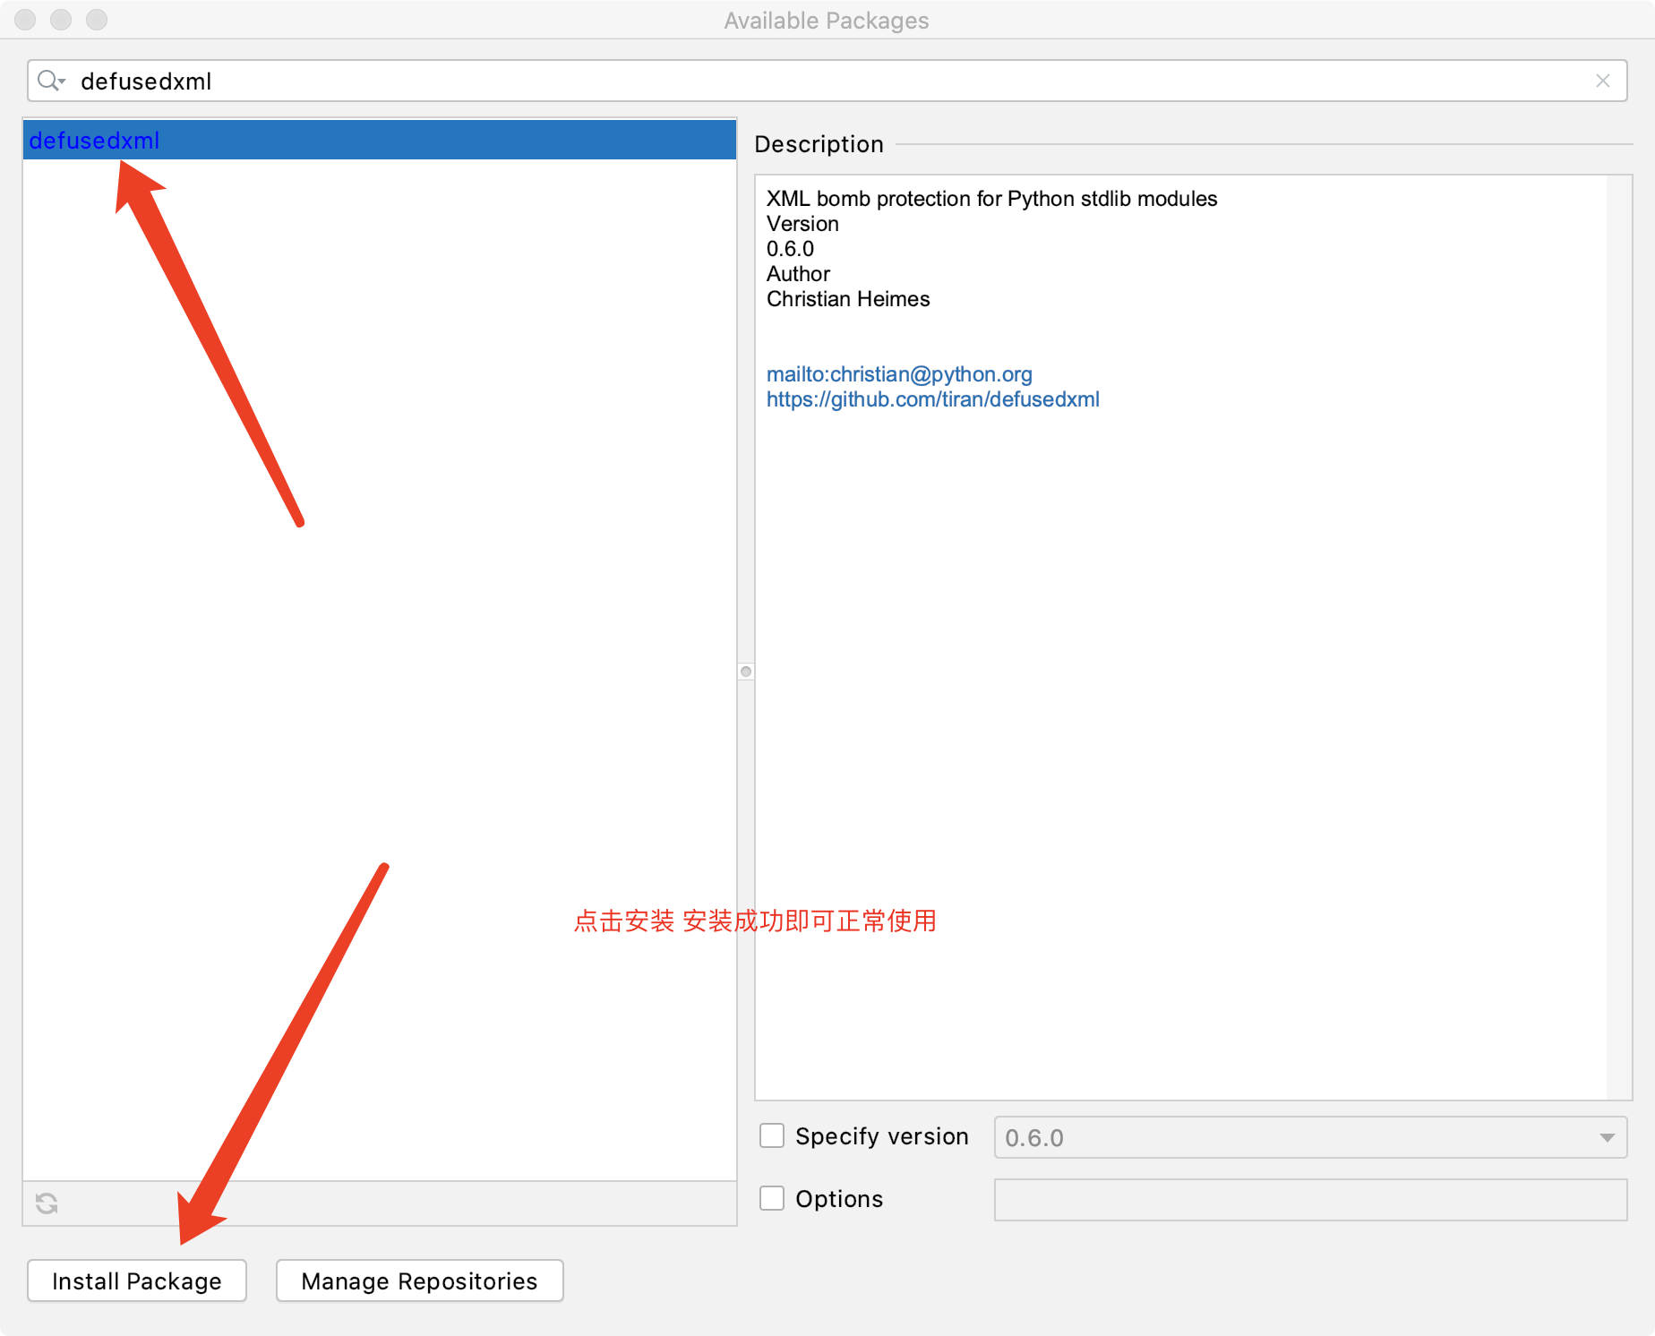Open Manage Repositories
This screenshot has width=1655, height=1336.
click(418, 1280)
